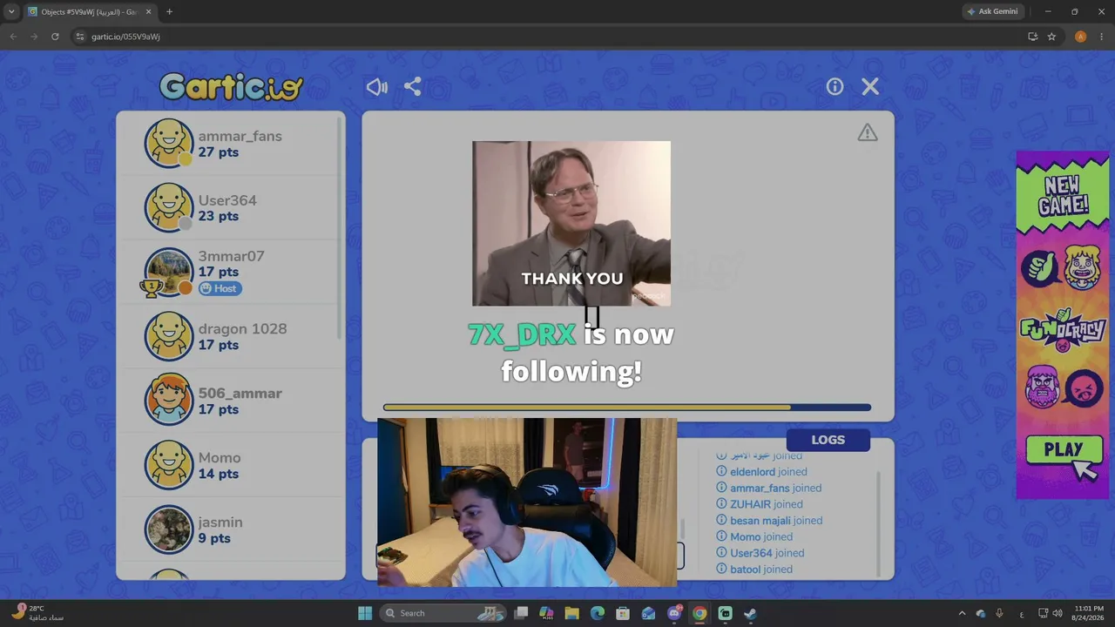Open the taskbar clock and date
1115x627 pixels.
[x=1089, y=613]
